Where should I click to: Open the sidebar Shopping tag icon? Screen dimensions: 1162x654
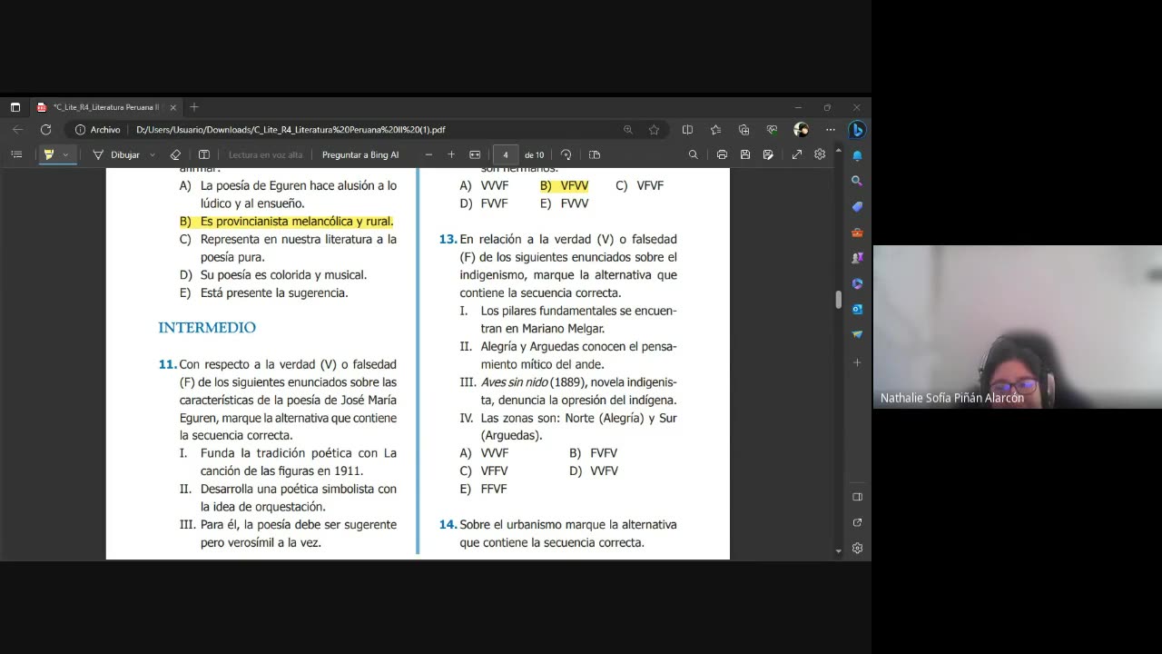[x=857, y=206]
